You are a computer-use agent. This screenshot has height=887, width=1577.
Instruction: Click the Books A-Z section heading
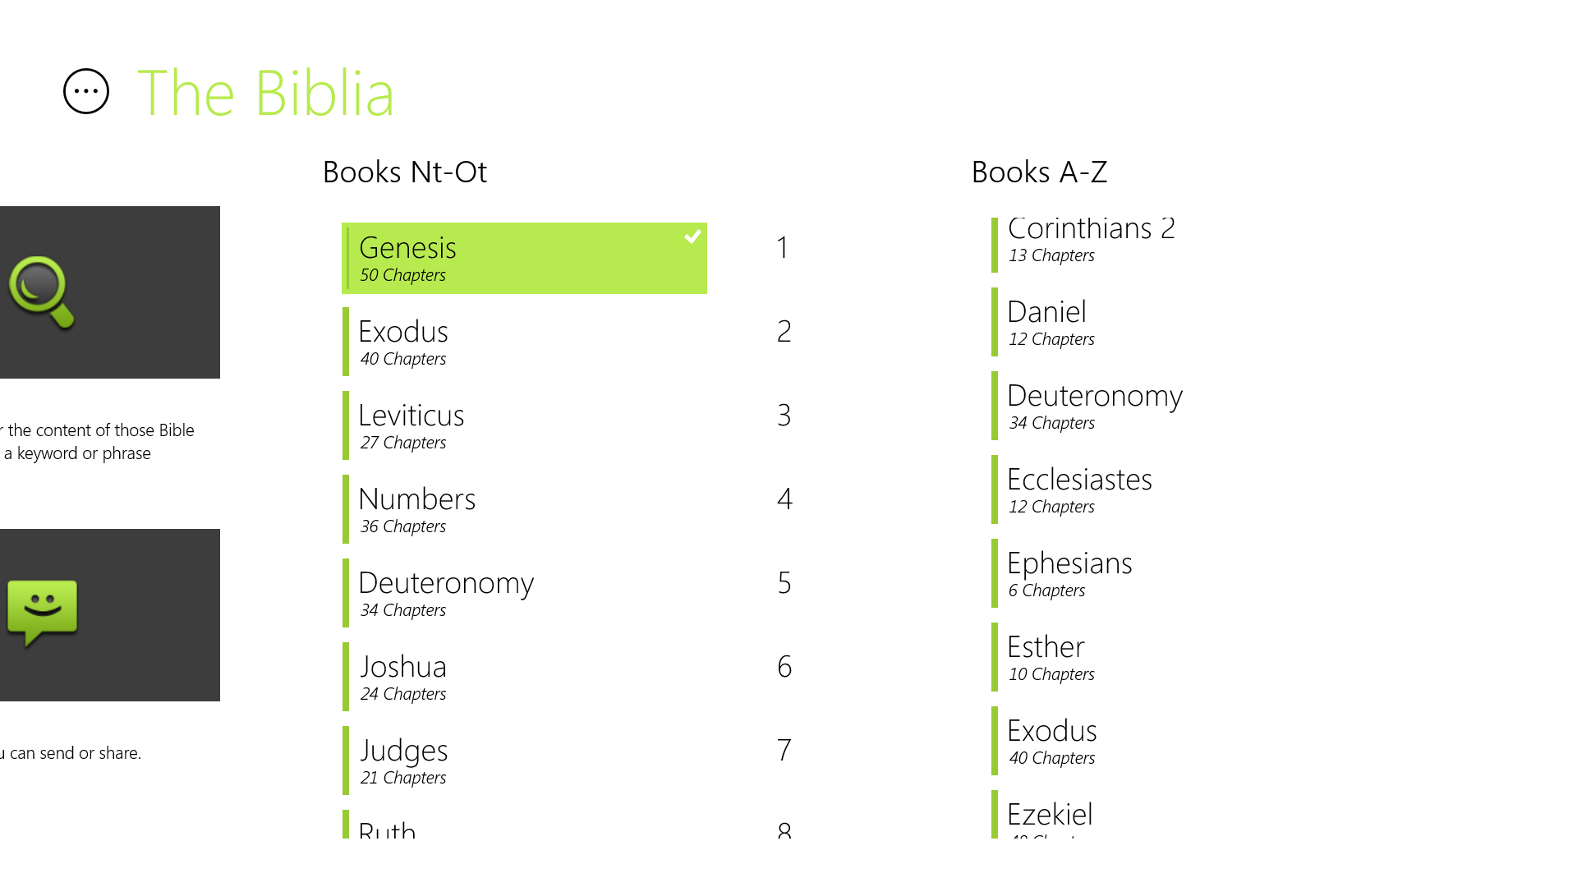[x=1039, y=172]
